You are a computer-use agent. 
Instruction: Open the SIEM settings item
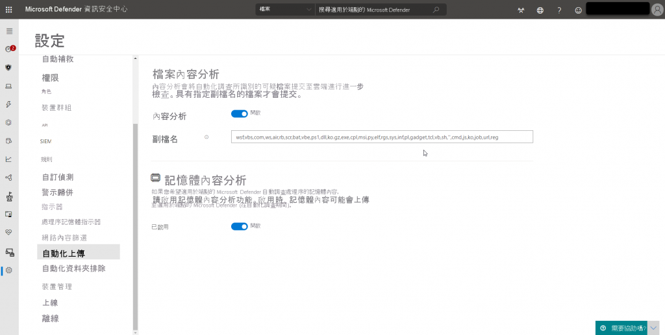point(46,141)
